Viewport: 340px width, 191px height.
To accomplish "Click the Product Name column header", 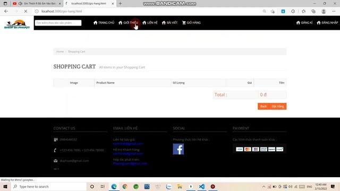I will [105, 83].
